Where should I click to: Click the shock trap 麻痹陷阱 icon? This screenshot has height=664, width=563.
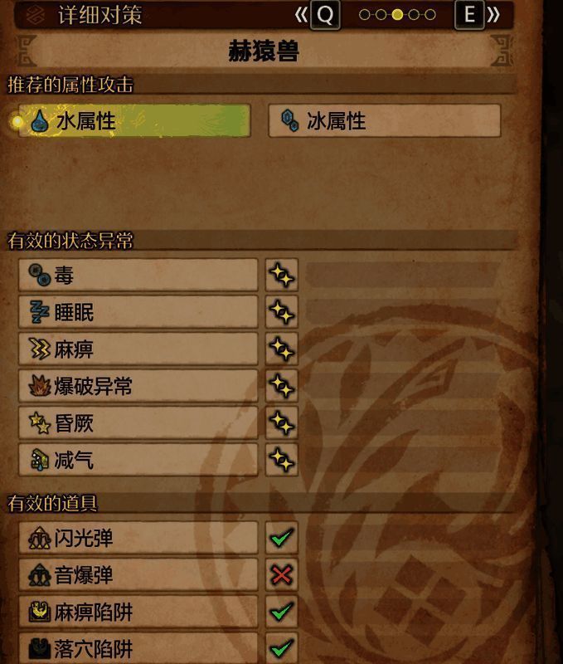click(39, 612)
